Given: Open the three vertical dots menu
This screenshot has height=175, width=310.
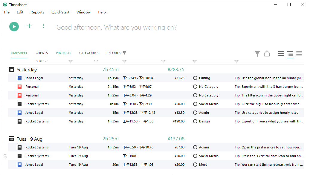Looking at the screenshot, I should click(43, 26).
